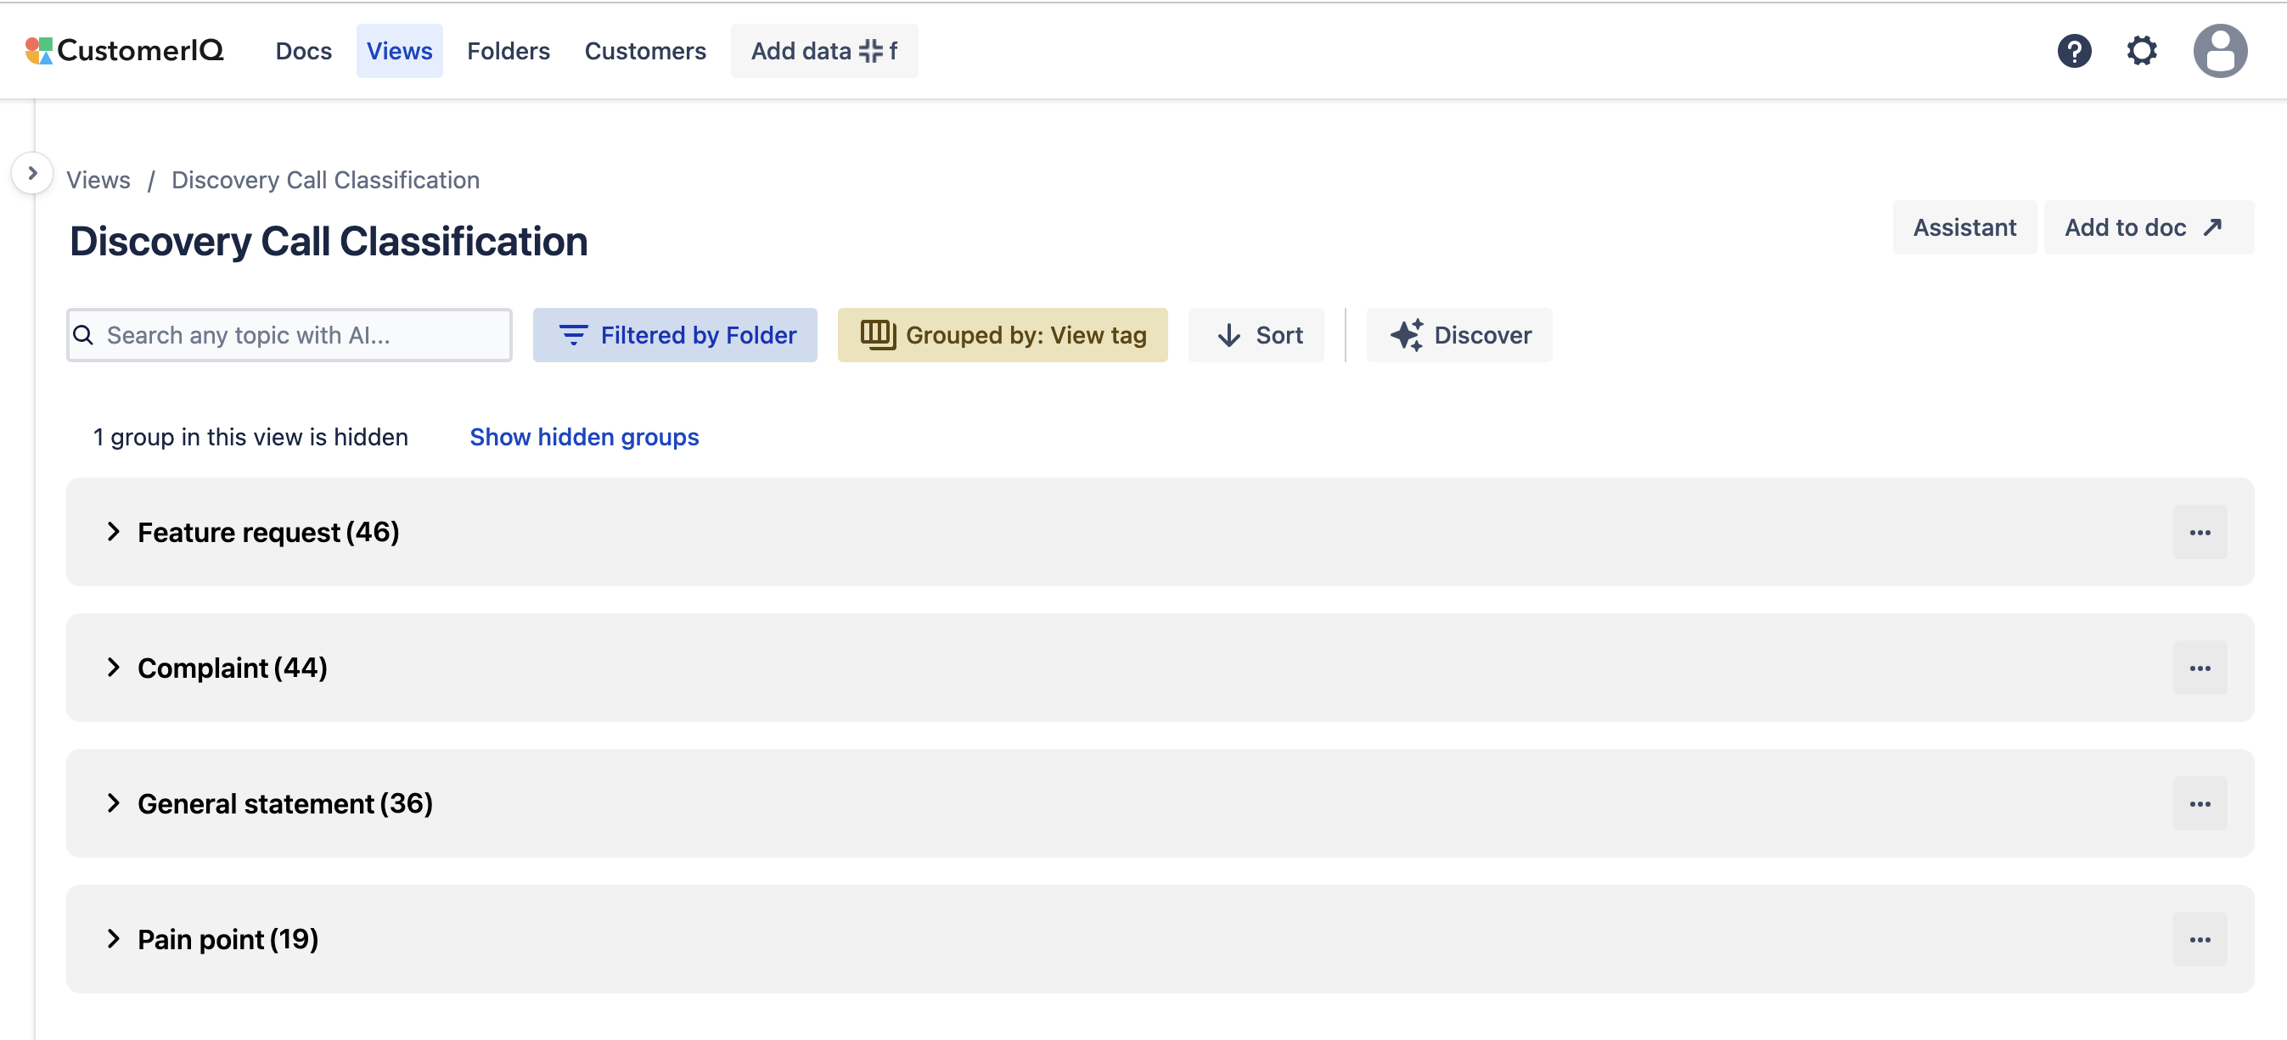Switch to the Customers tab

pos(644,51)
